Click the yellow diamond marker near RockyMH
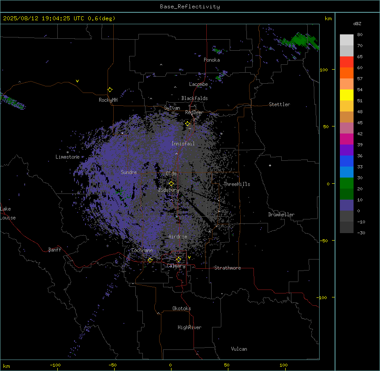Viewport: 380px width, 371px height. pyautogui.click(x=110, y=90)
